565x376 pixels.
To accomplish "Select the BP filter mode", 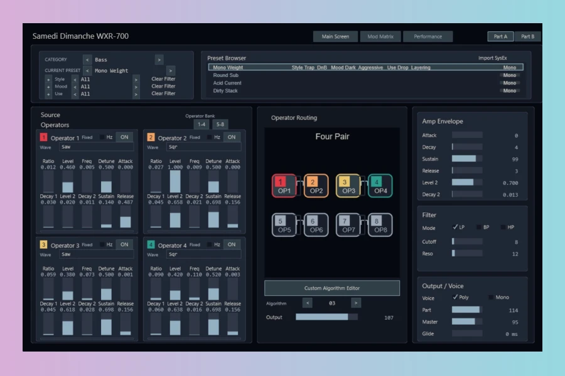I will coord(480,227).
